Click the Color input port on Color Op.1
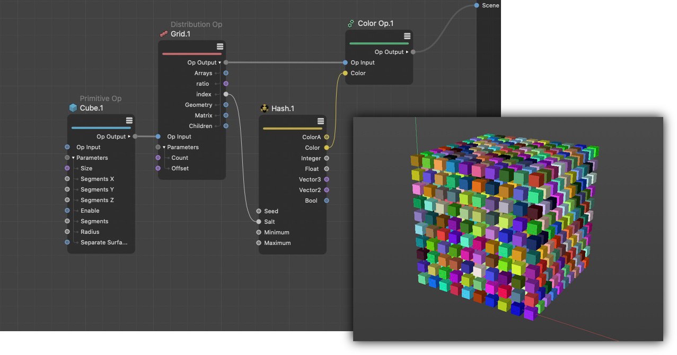 (345, 73)
